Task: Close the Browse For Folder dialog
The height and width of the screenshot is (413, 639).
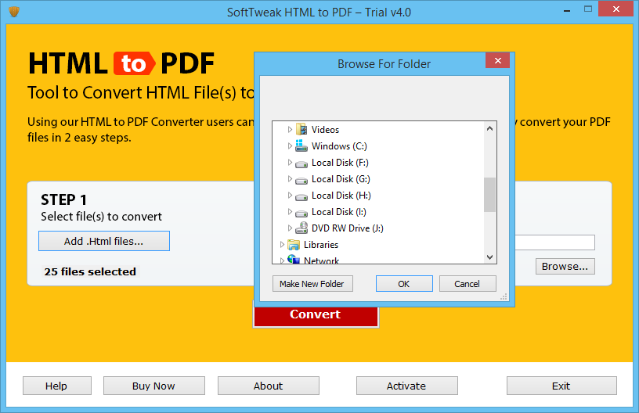Action: [497, 61]
